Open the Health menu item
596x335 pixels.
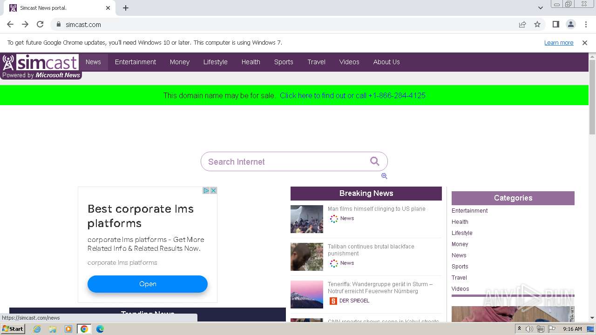coord(251,62)
